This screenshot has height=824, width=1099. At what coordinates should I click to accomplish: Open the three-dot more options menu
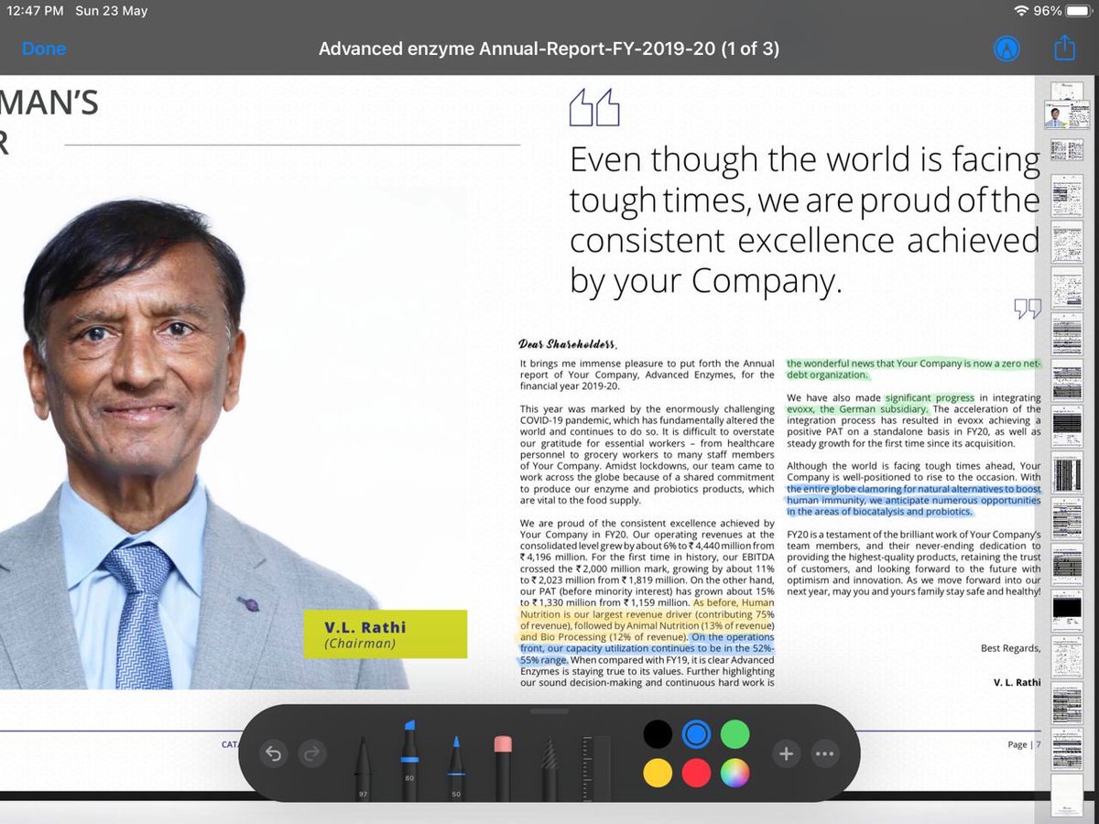pos(825,754)
